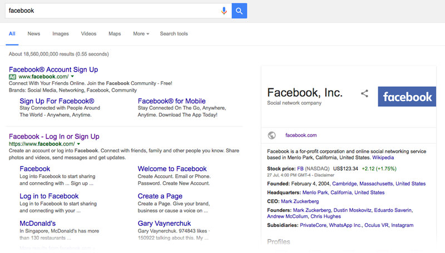Open Mark Zuckerberg link under Founders
The width and height of the screenshot is (445, 253).
tap(311, 210)
